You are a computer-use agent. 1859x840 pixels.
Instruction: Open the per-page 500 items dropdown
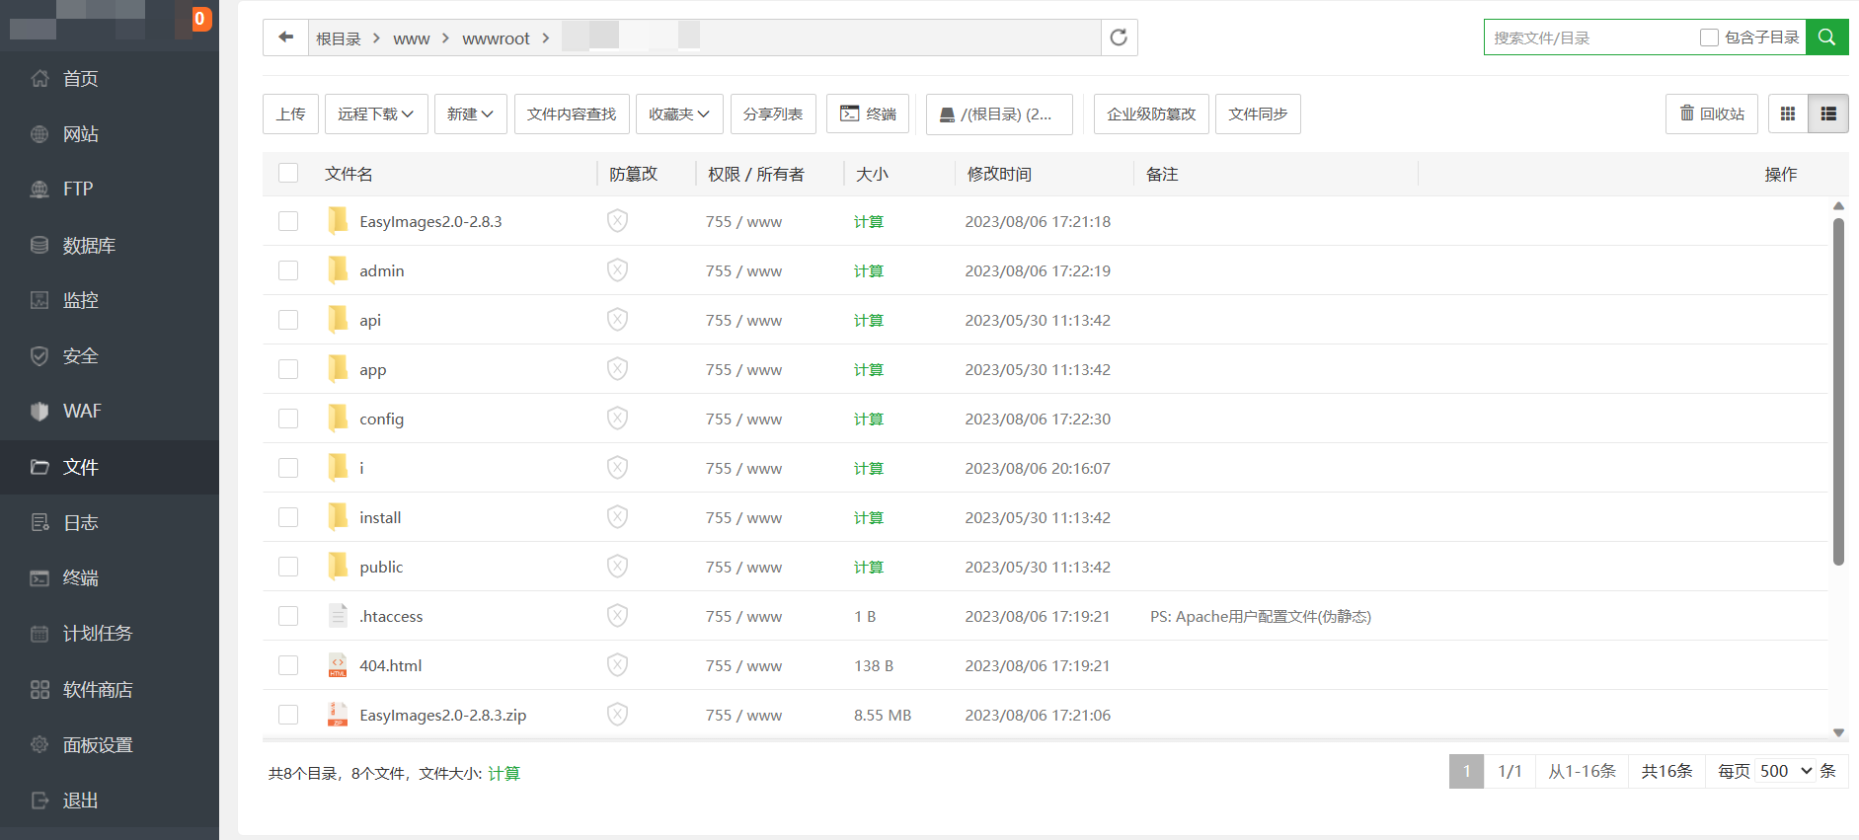1785,771
